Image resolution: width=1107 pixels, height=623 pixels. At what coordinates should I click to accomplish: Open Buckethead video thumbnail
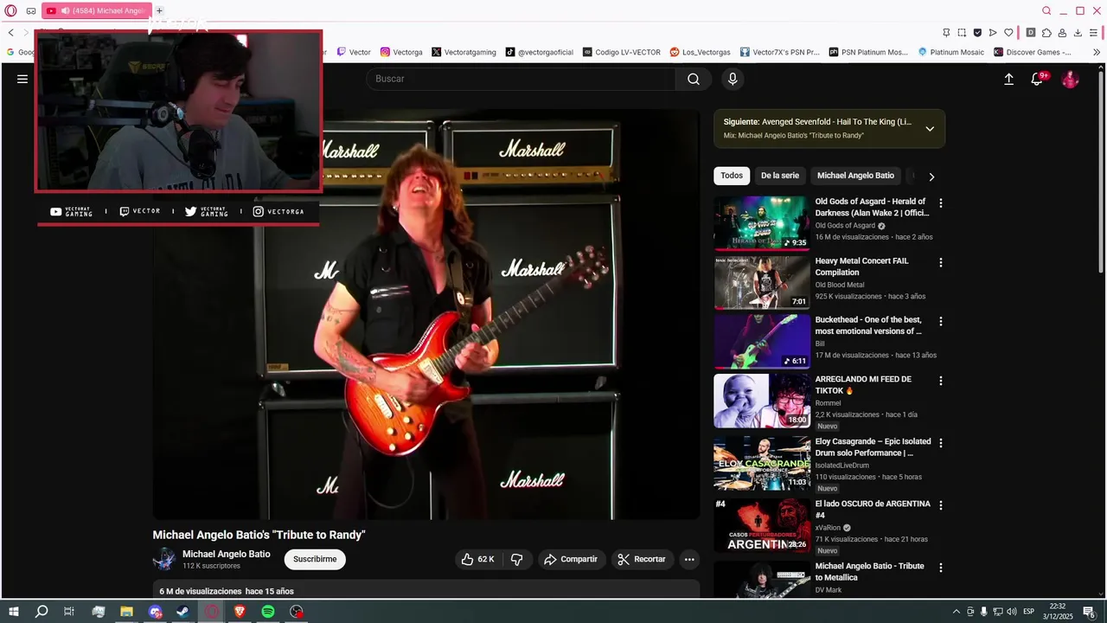click(x=762, y=342)
